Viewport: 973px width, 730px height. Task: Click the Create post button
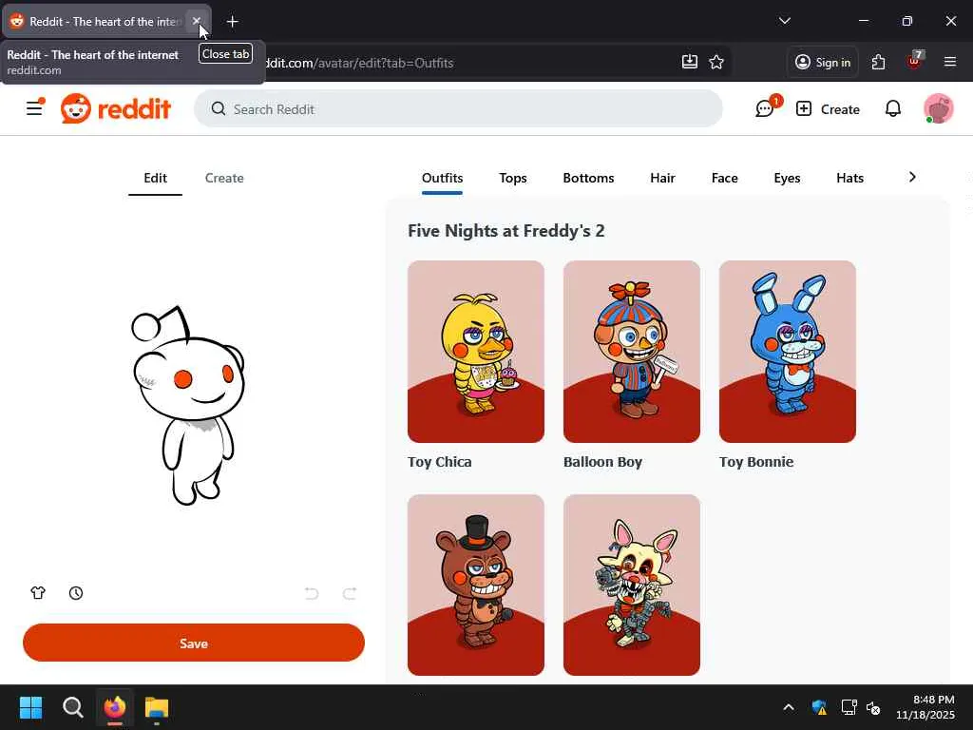pyautogui.click(x=828, y=108)
